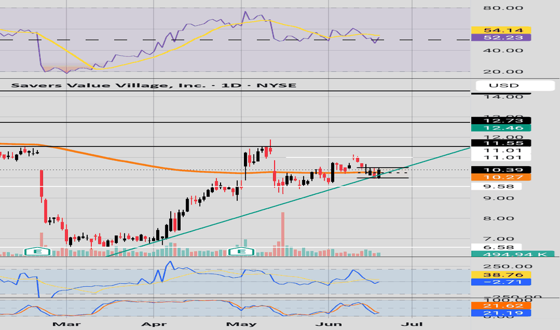The height and width of the screenshot is (330, 560).
Task: Click the 9.00 price scale label
Action: click(499, 198)
